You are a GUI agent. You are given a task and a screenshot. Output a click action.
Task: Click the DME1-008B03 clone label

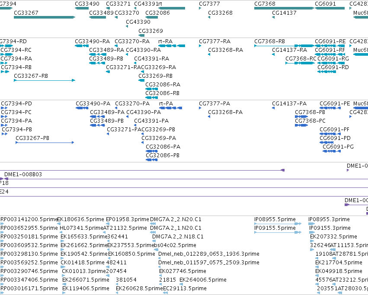tap(23, 174)
